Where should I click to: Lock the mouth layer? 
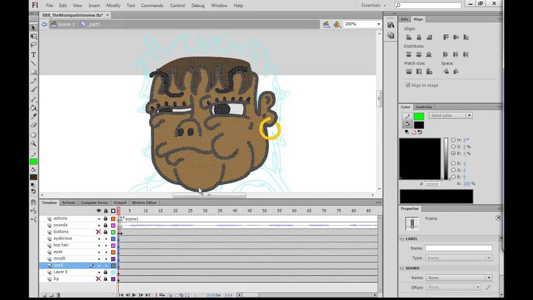pos(105,259)
